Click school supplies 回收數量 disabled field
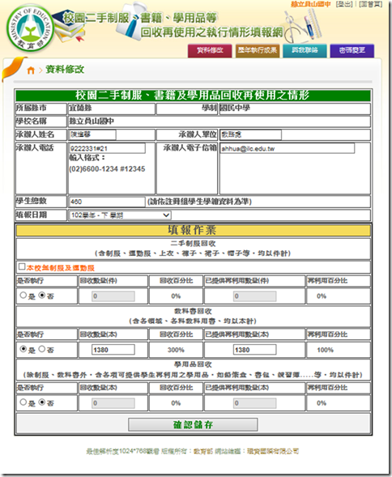 (x=113, y=403)
